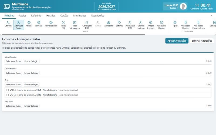
Task: Click the ribbon scroll left arrow
Action: tap(1, 34)
